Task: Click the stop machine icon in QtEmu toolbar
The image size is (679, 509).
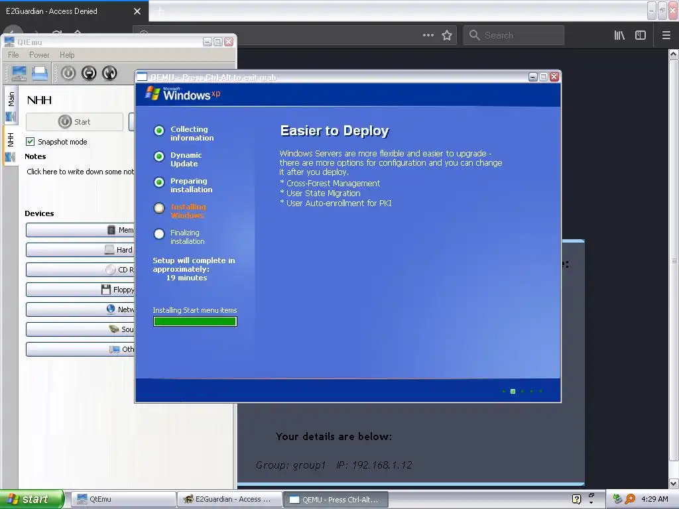Action: coord(89,73)
